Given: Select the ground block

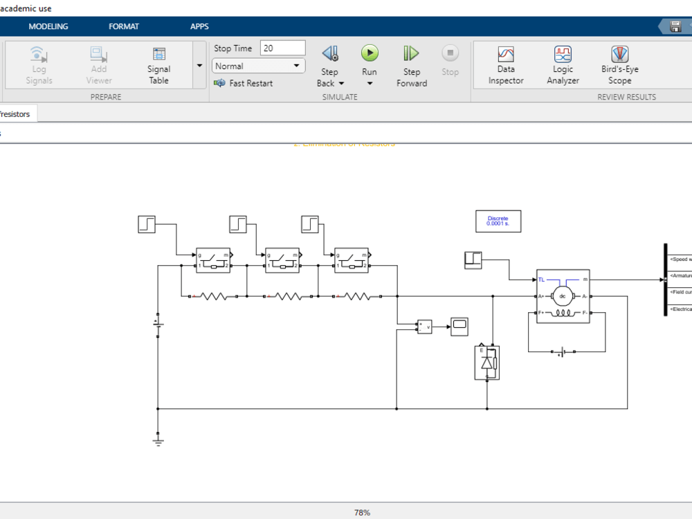Looking at the screenshot, I should (x=158, y=439).
